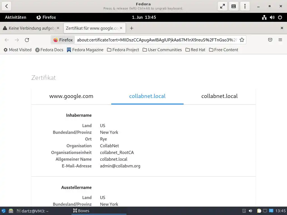Click the Zertifikat page heading
The width and height of the screenshot is (287, 215).
(x=43, y=78)
